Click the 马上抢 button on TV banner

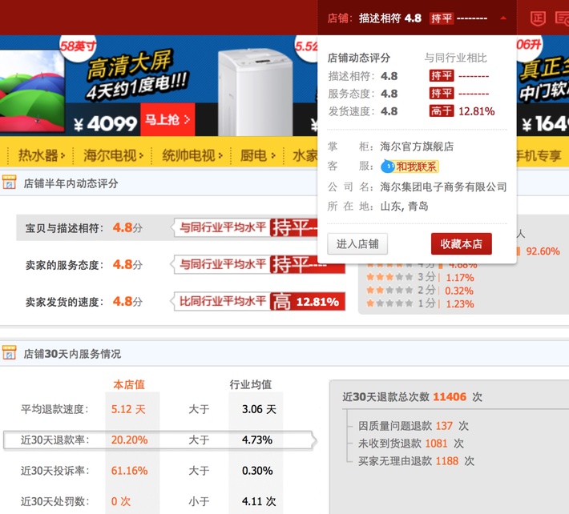(x=167, y=119)
